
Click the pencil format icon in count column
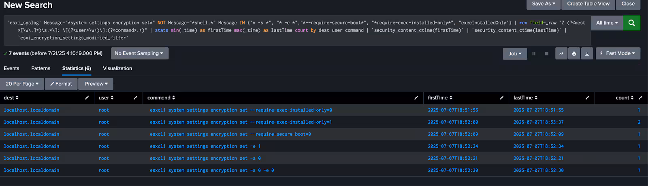[x=640, y=98]
